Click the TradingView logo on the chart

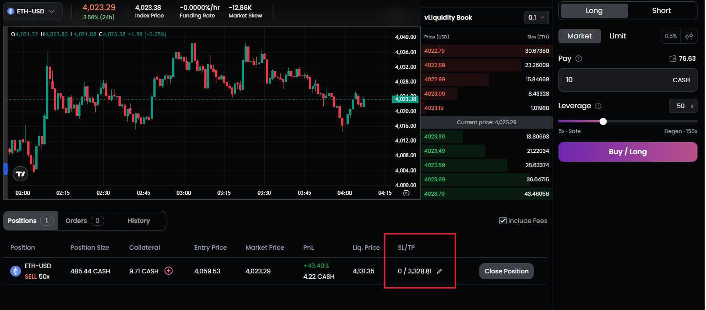[21, 174]
